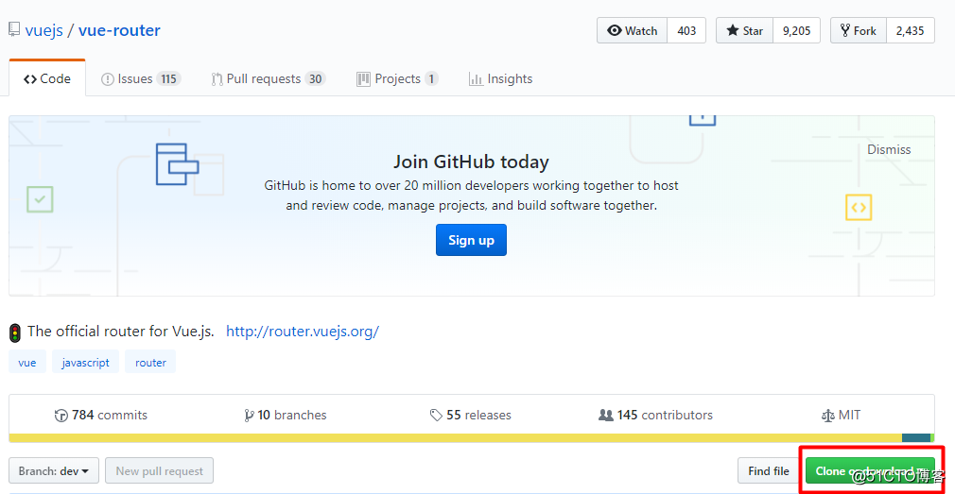The width and height of the screenshot is (955, 494).
Task: Switch to the Issues tab
Action: pyautogui.click(x=141, y=78)
